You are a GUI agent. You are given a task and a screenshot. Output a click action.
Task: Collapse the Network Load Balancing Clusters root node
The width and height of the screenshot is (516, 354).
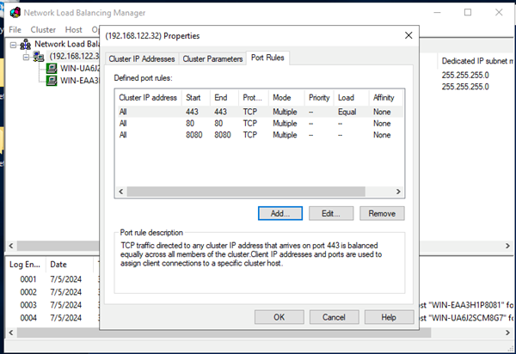pyautogui.click(x=13, y=45)
